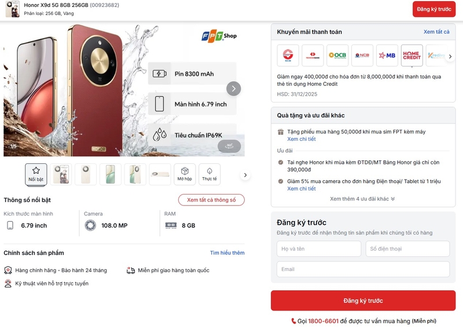Choose the Techcombank payment offer
This screenshot has height=329, width=463.
coord(313,56)
